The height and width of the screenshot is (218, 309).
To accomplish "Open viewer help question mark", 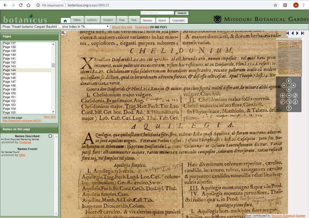I will click(289, 108).
